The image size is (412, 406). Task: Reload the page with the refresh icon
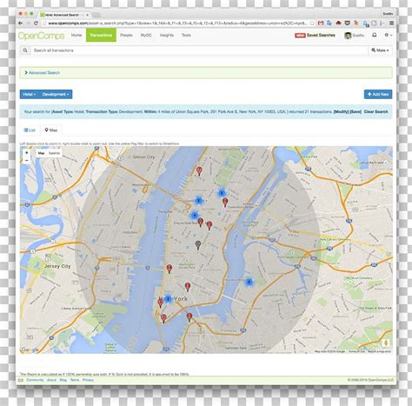point(36,23)
